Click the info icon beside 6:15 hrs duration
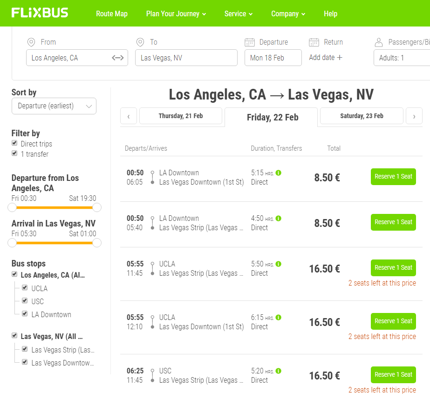 279,318
